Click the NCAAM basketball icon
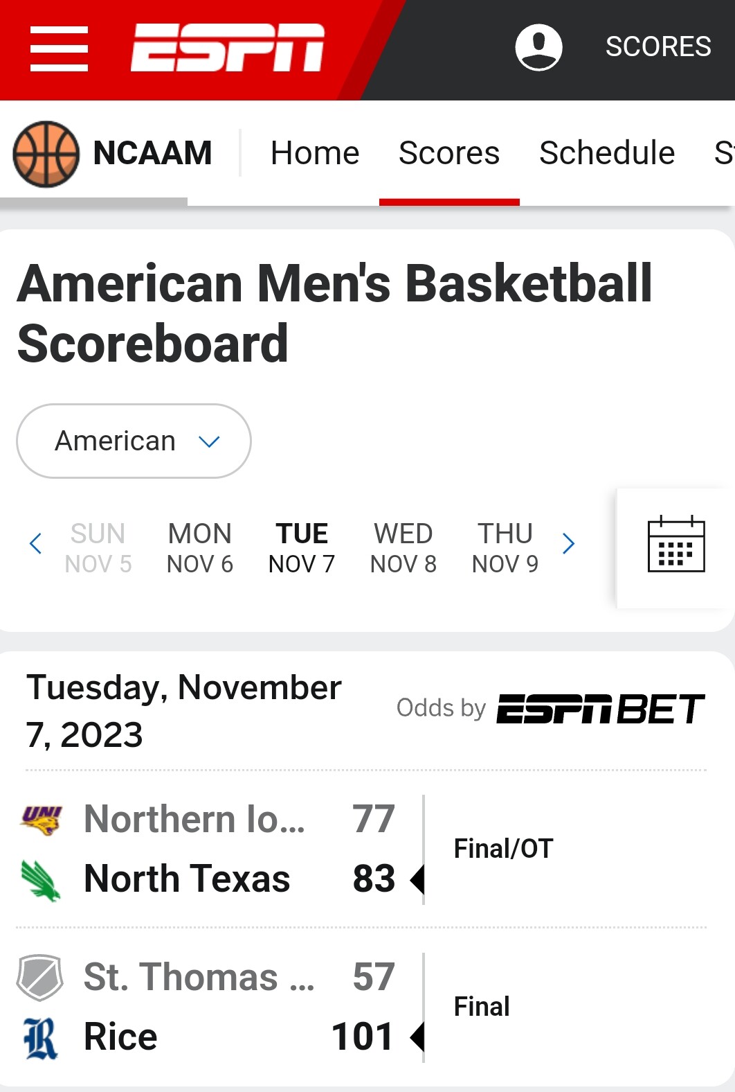 pyautogui.click(x=46, y=154)
